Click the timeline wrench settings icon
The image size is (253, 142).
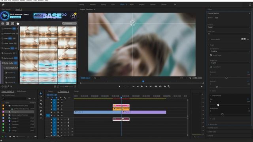65,97
